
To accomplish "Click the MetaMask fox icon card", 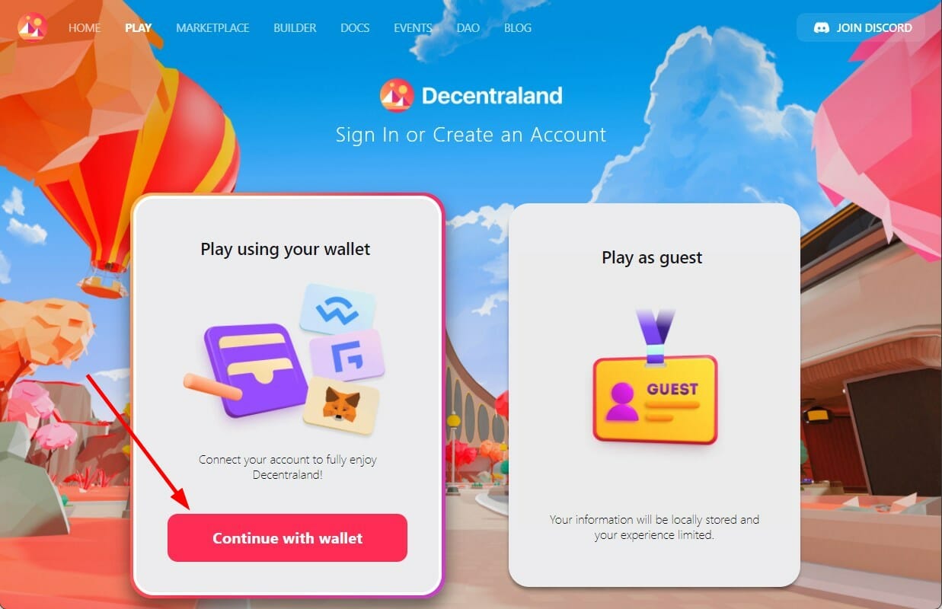I will 342,405.
